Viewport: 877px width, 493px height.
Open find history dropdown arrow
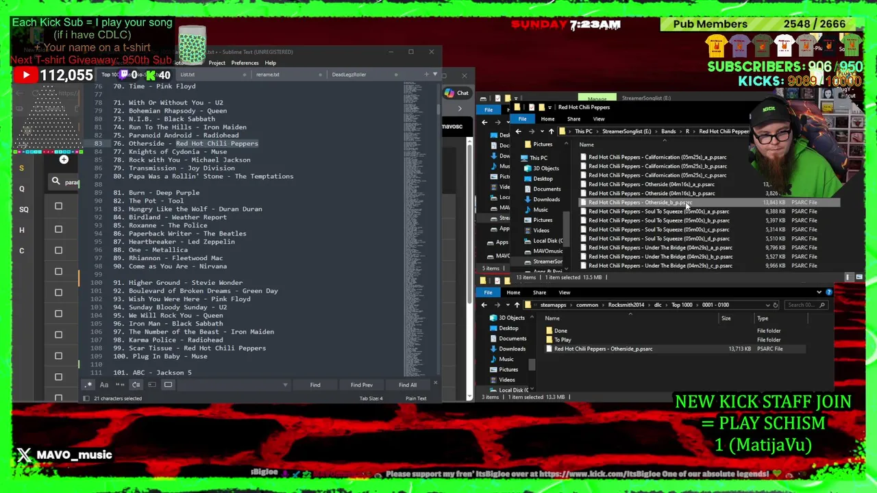pos(285,385)
